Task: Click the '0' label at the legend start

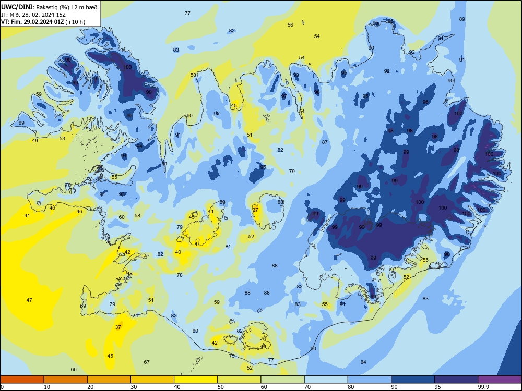Action: [x=2, y=387]
